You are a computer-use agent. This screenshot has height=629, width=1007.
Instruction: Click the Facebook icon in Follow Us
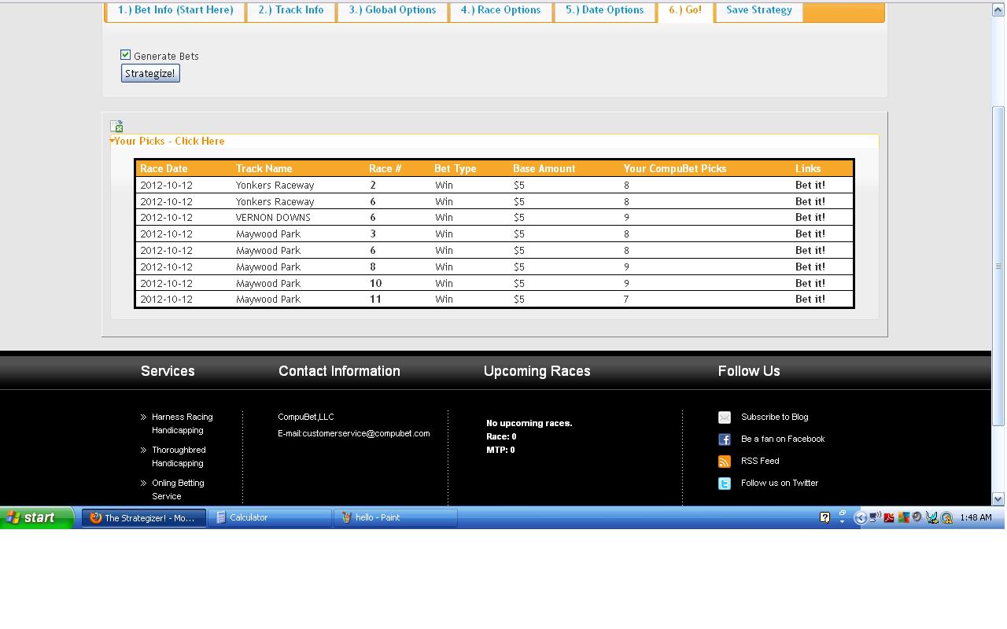coord(725,440)
